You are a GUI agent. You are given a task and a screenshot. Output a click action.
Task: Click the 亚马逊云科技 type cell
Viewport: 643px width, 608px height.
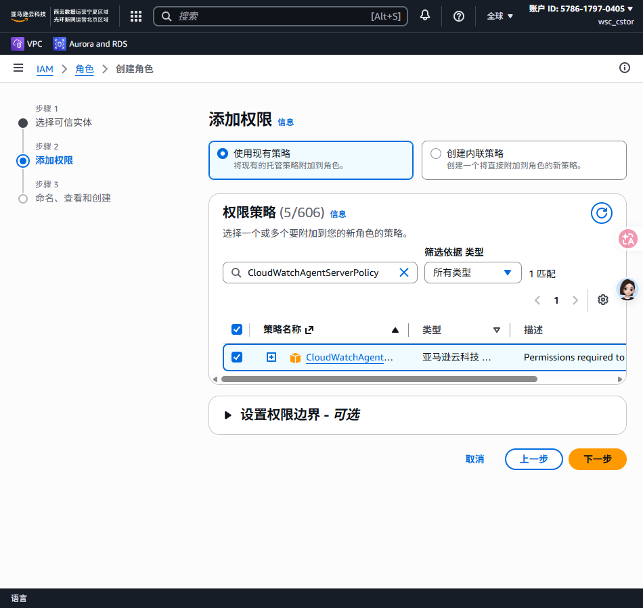tap(456, 357)
